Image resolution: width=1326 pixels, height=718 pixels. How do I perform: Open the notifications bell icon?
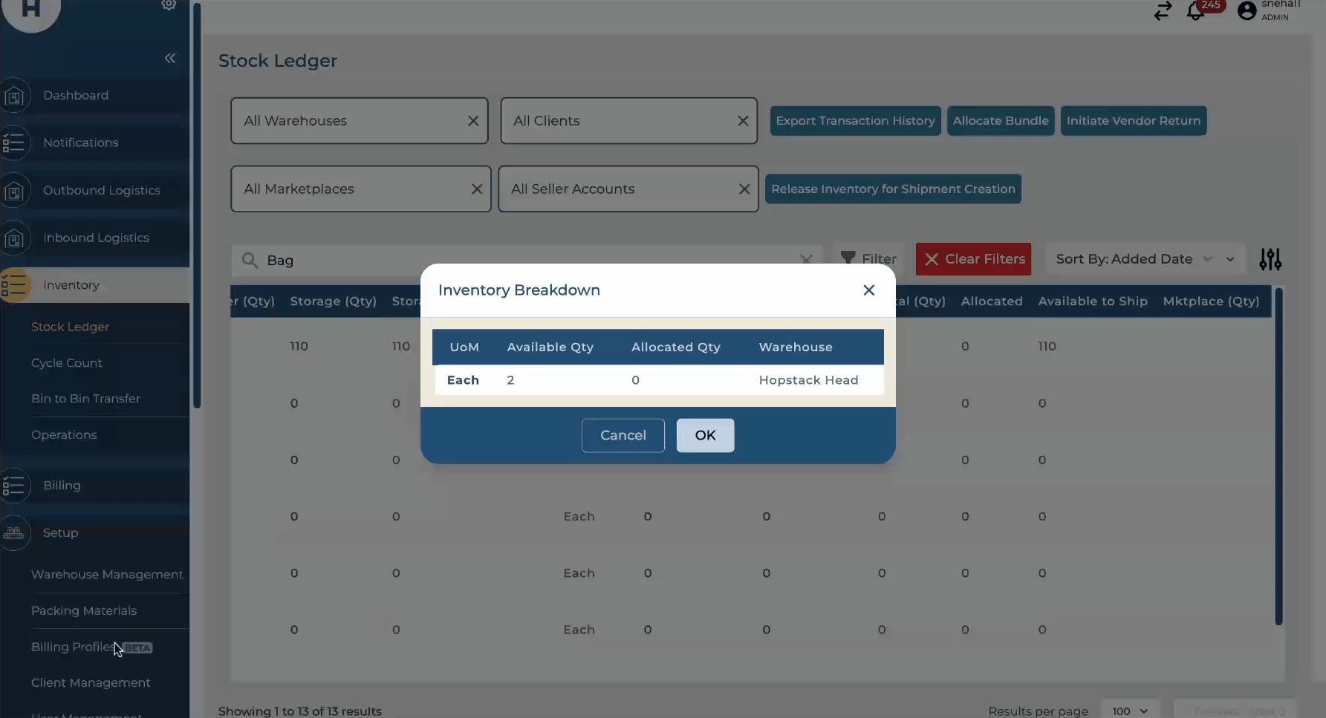[1195, 11]
